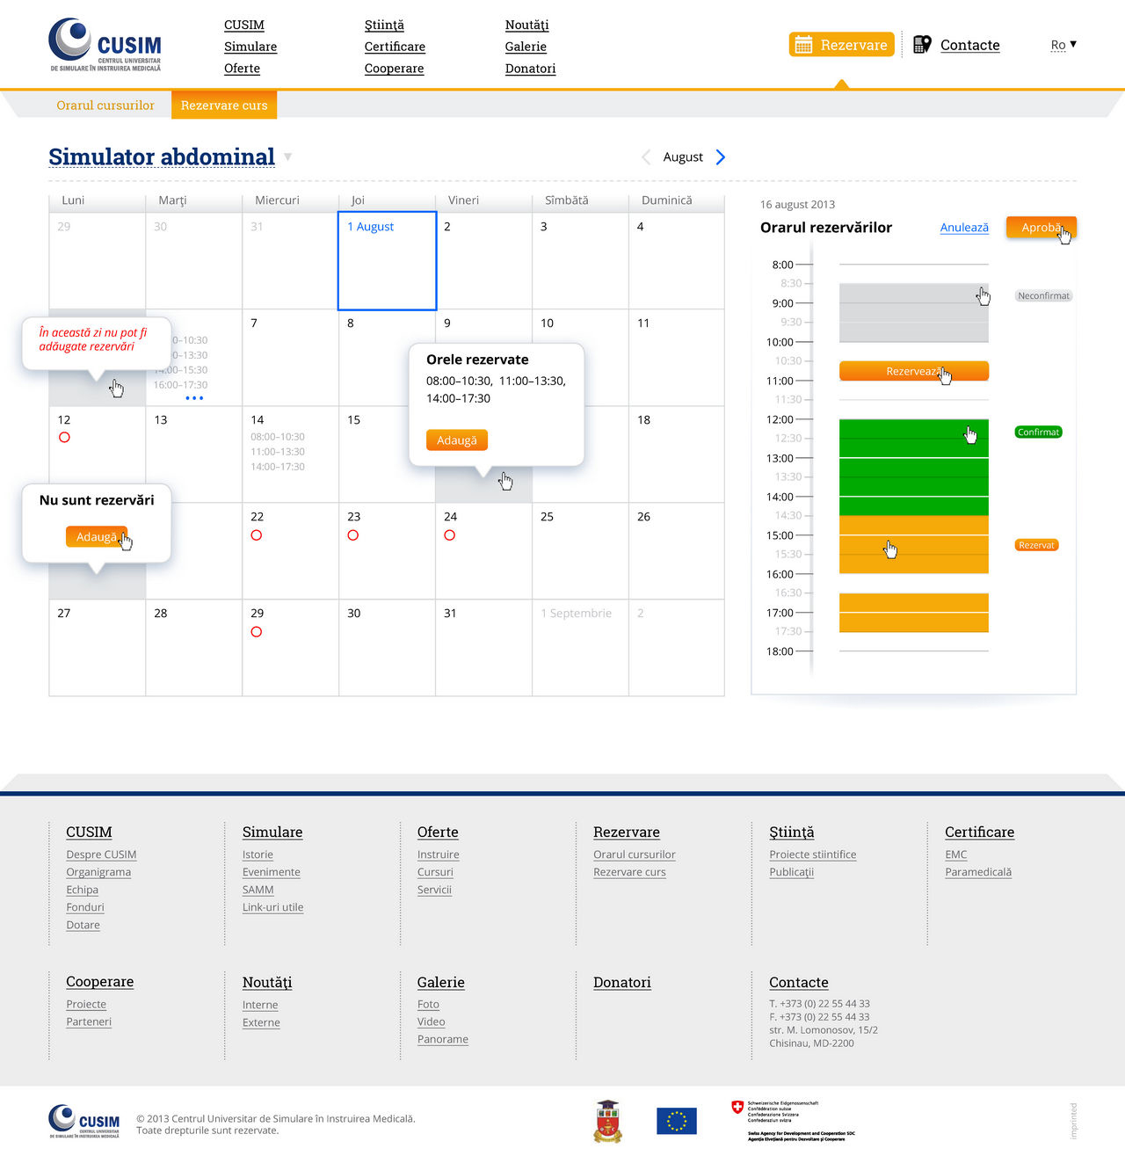Navigate to next month with the right arrow
This screenshot has width=1125, height=1156.
(721, 156)
